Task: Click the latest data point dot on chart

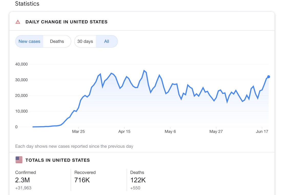Action: 268,77
